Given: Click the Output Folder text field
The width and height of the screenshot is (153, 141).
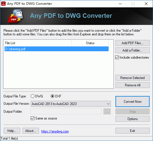Looking at the screenshot, I should [x=66, y=111].
